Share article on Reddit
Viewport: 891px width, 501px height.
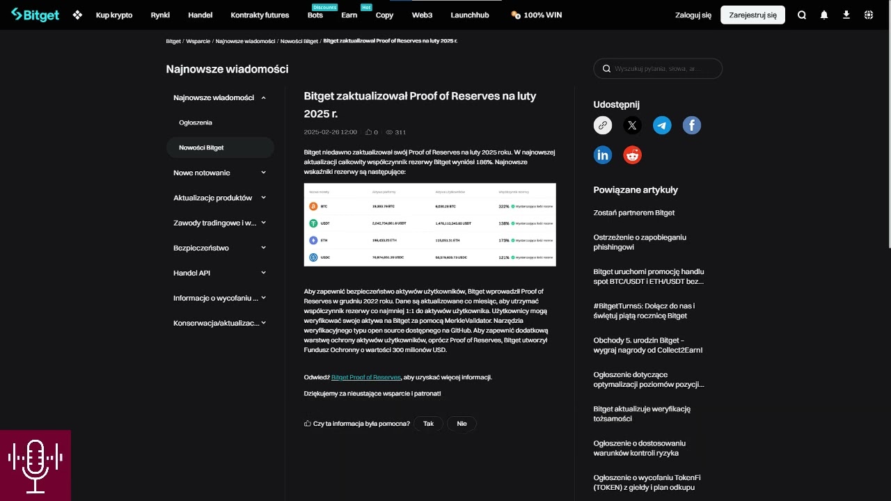point(632,155)
